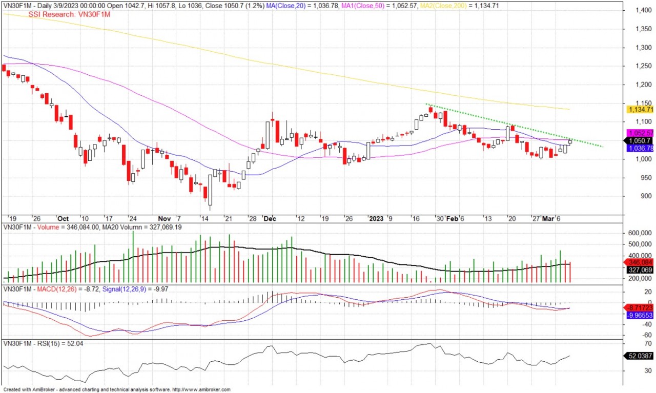Click the 1,100 price axis tick

(643, 122)
